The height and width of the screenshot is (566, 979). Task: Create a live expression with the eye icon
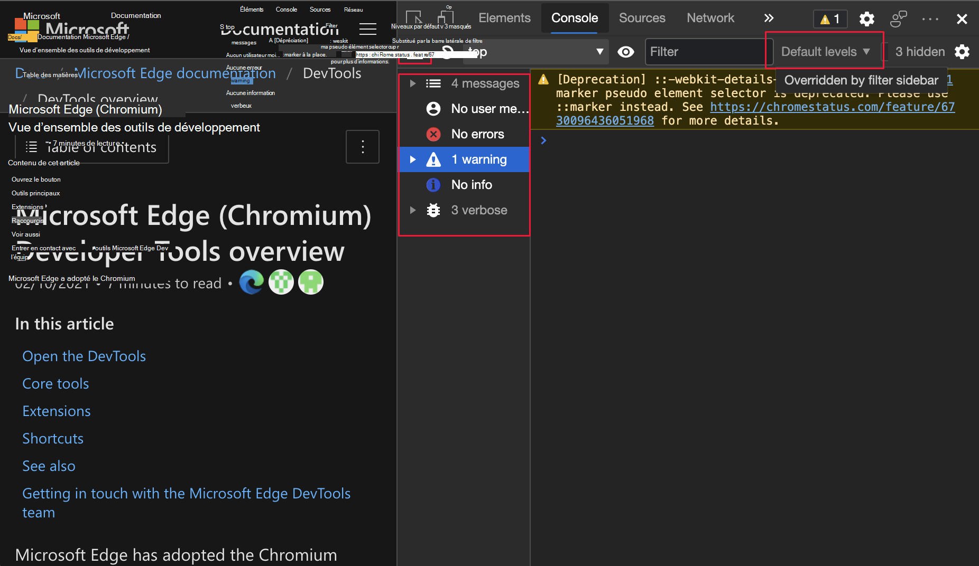click(626, 52)
